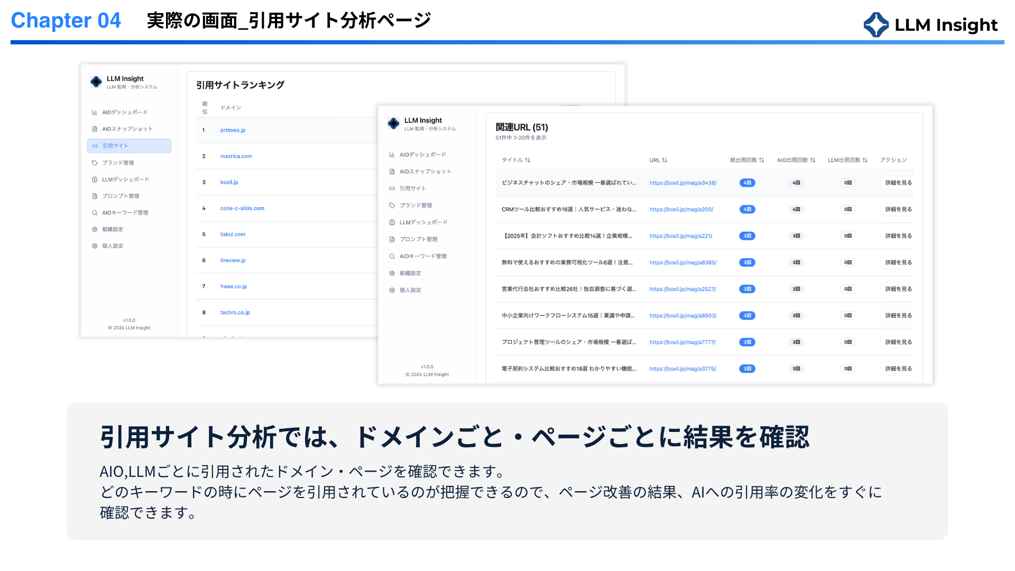Click 詳細を見る for boxil a8385 row

[899, 263]
